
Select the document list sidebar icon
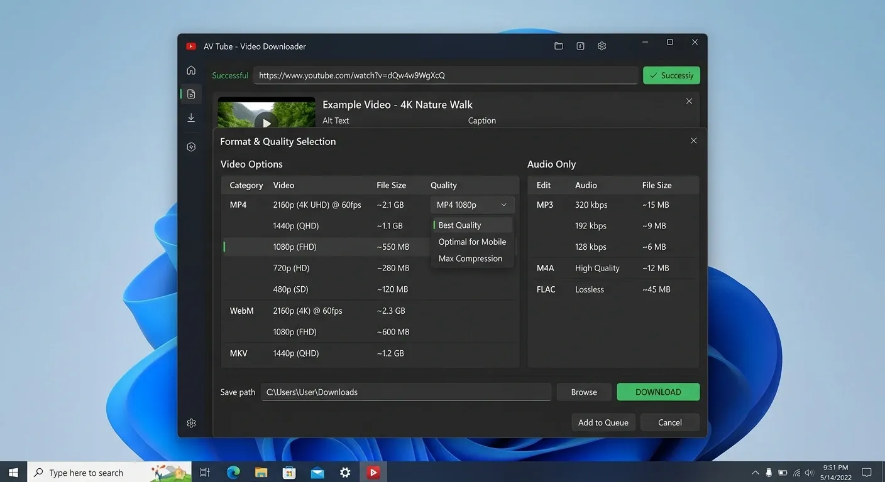191,94
